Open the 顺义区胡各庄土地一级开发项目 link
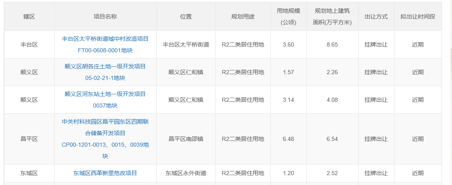452x185 pixels. (105, 66)
